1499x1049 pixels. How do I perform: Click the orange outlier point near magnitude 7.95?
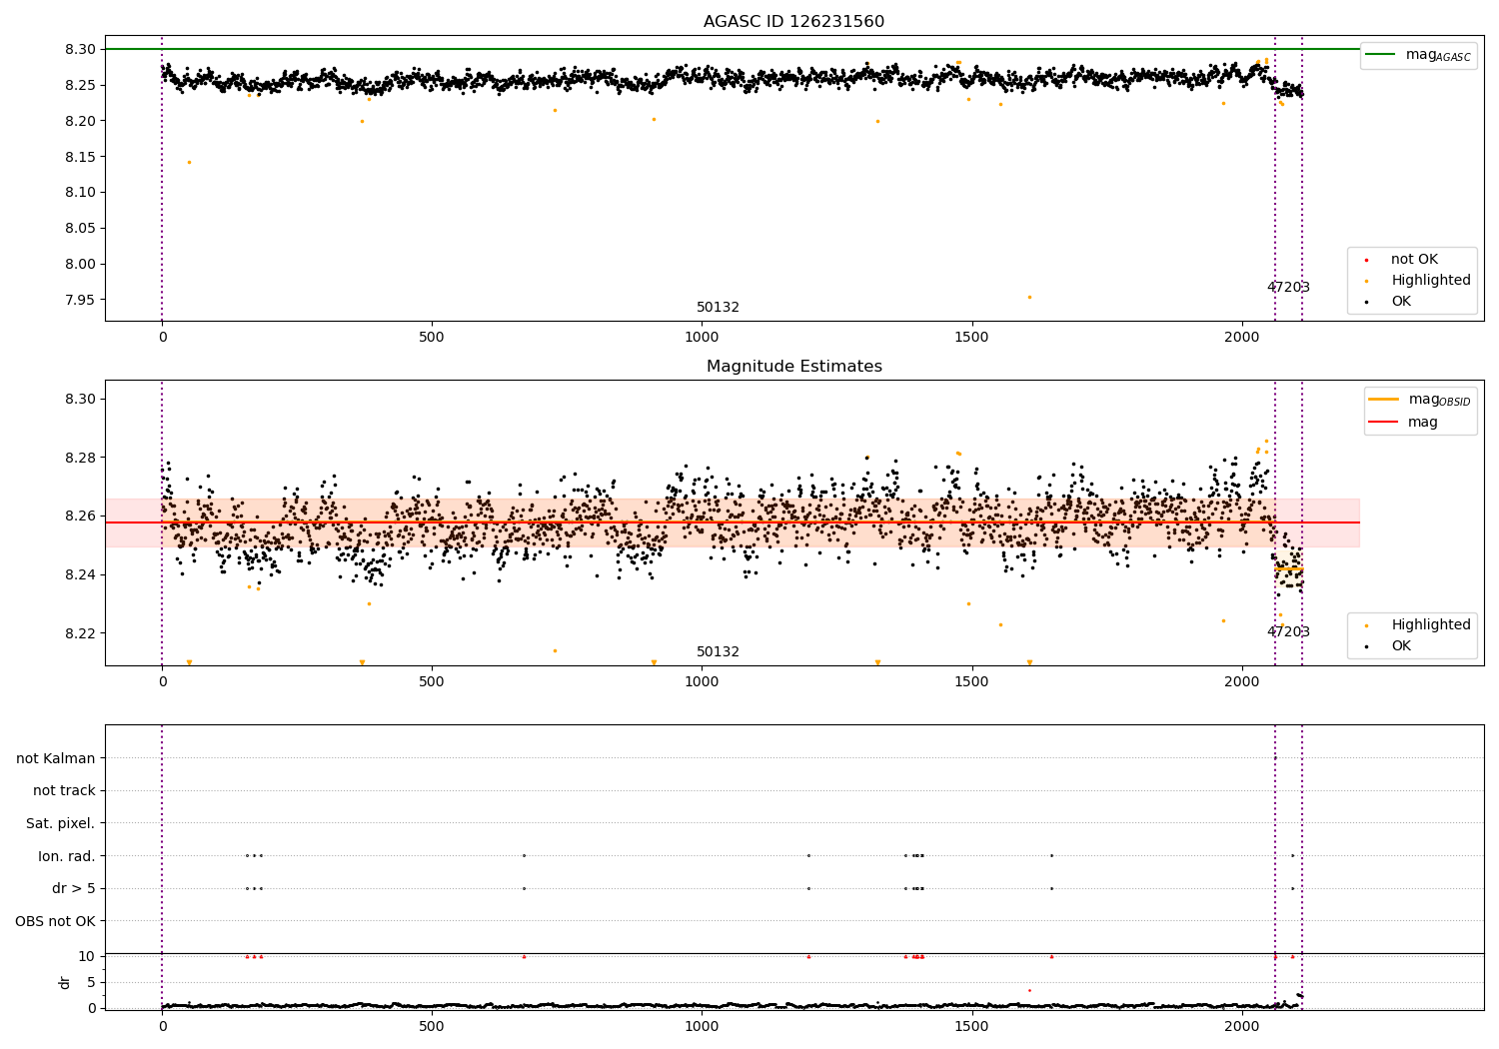tap(1029, 297)
